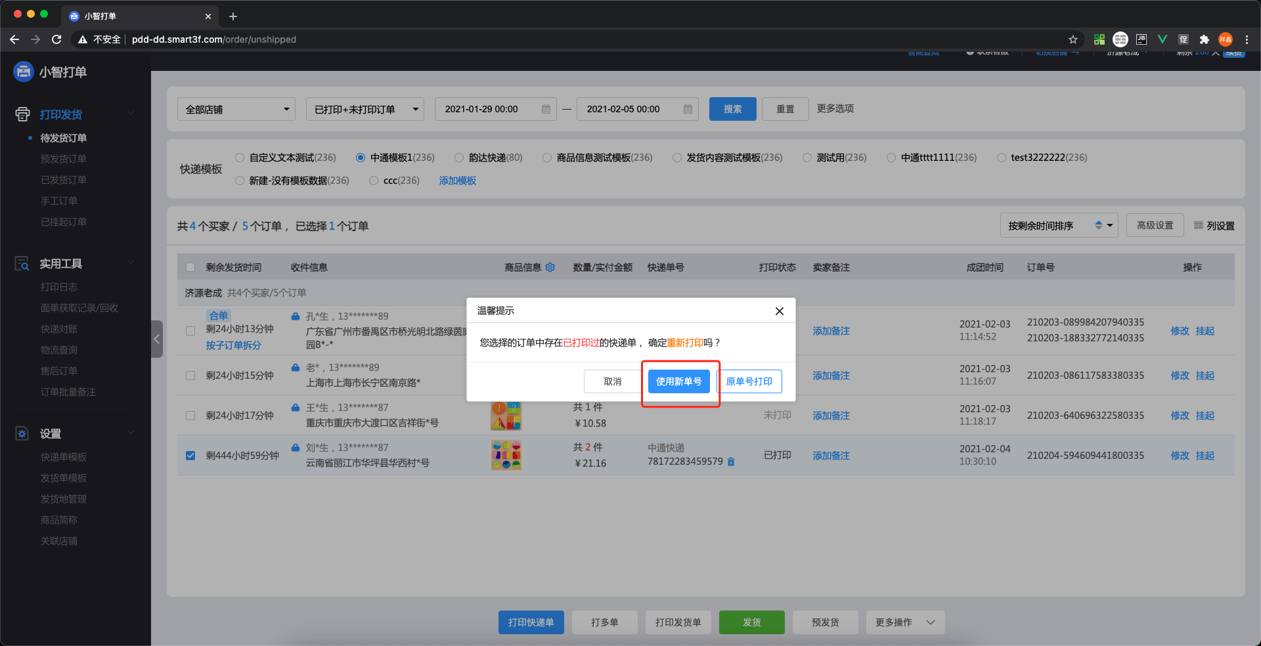Open the 全部店铺 shop dropdown
The image size is (1261, 646).
coord(236,109)
